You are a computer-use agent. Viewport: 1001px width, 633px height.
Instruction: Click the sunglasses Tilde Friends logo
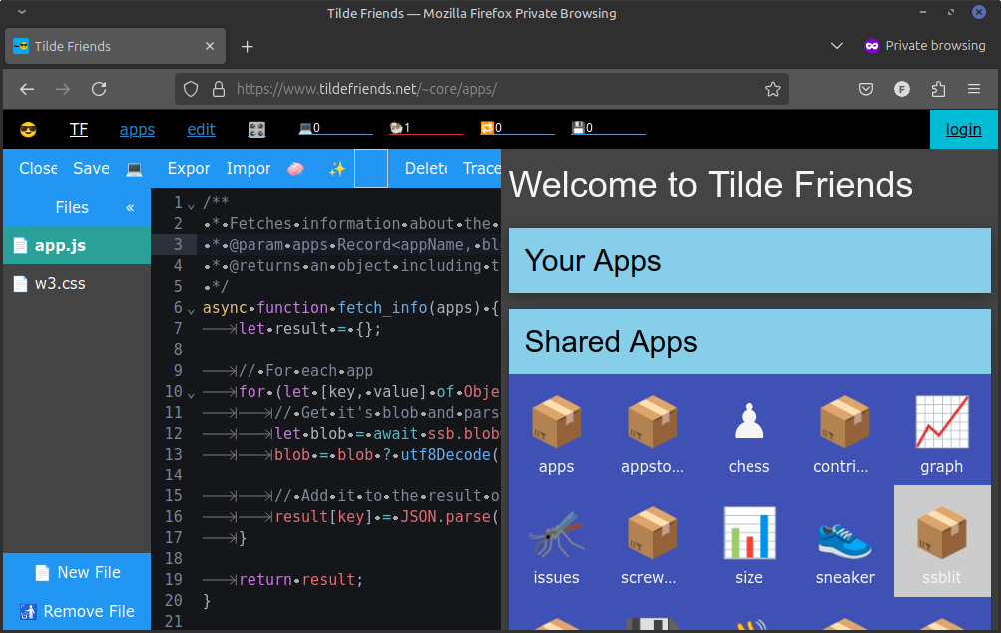(x=28, y=129)
